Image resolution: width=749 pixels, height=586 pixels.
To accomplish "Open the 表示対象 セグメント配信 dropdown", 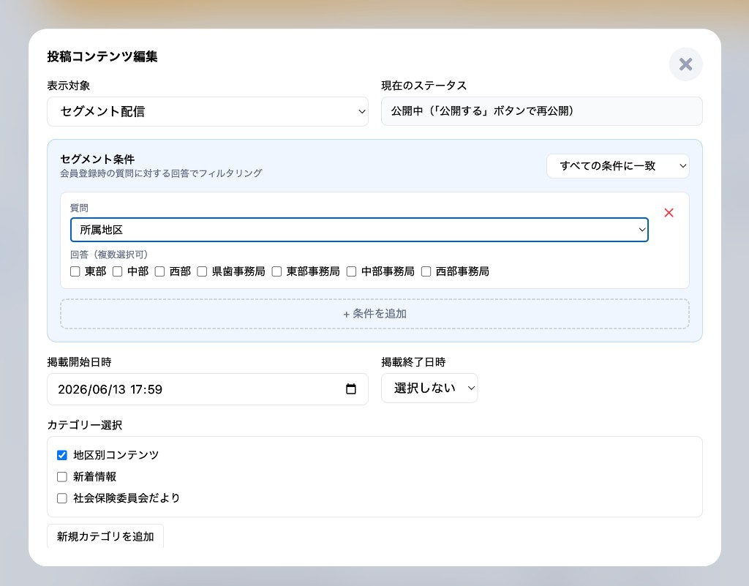I will 208,111.
